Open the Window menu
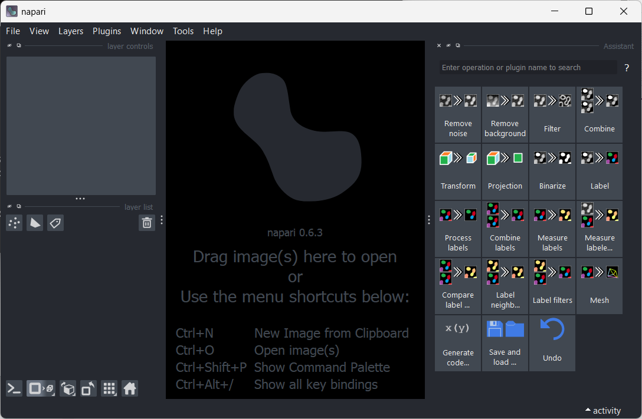642x419 pixels. coord(147,31)
